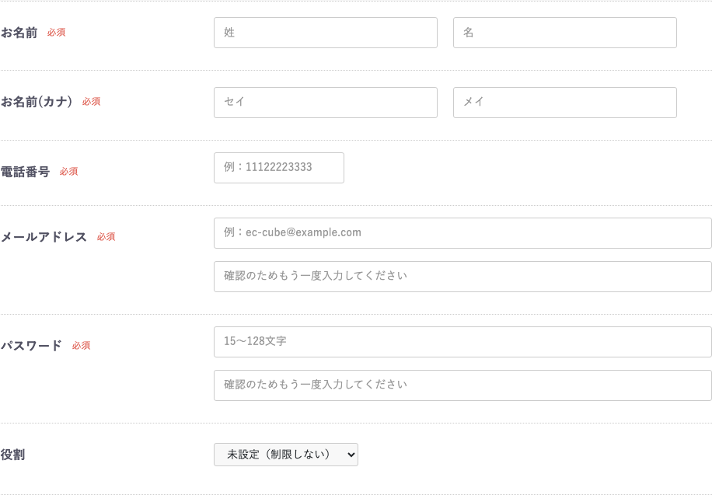The height and width of the screenshot is (495, 712).
Task: Click 必須 badge beside メールアドレス
Action: pos(106,237)
